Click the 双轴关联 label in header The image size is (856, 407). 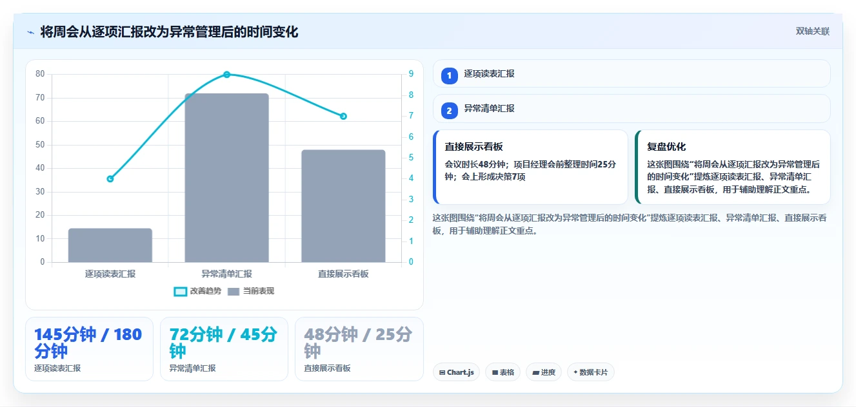pos(812,32)
